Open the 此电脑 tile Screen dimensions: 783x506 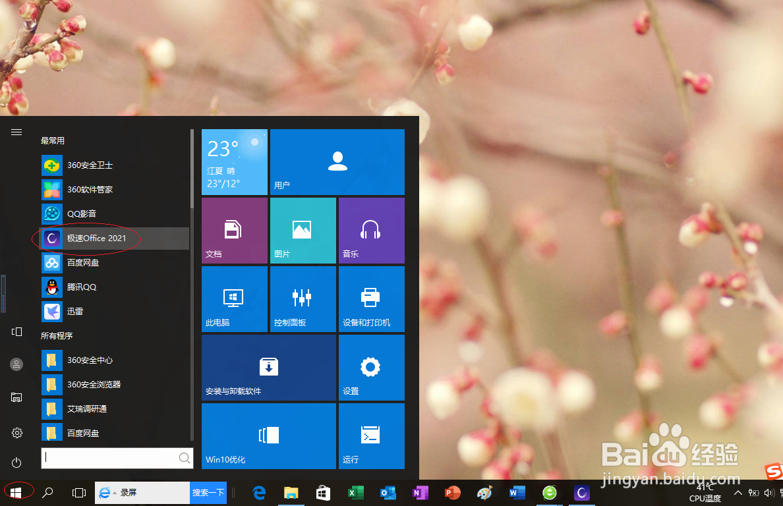(x=235, y=299)
